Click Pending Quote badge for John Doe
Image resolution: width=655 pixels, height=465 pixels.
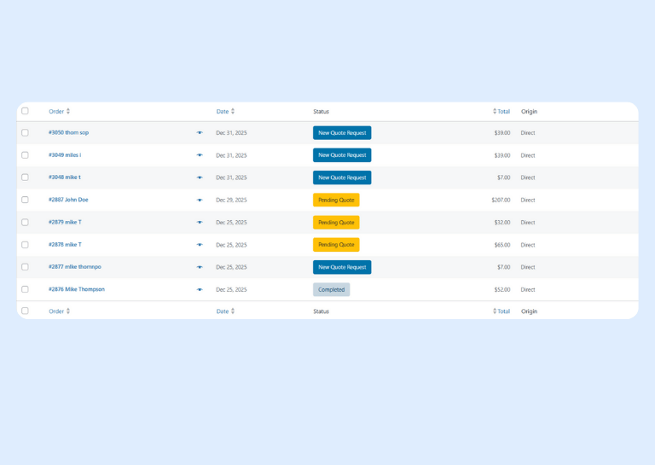(x=336, y=200)
